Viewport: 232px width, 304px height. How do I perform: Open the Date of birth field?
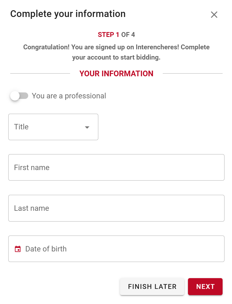116,249
